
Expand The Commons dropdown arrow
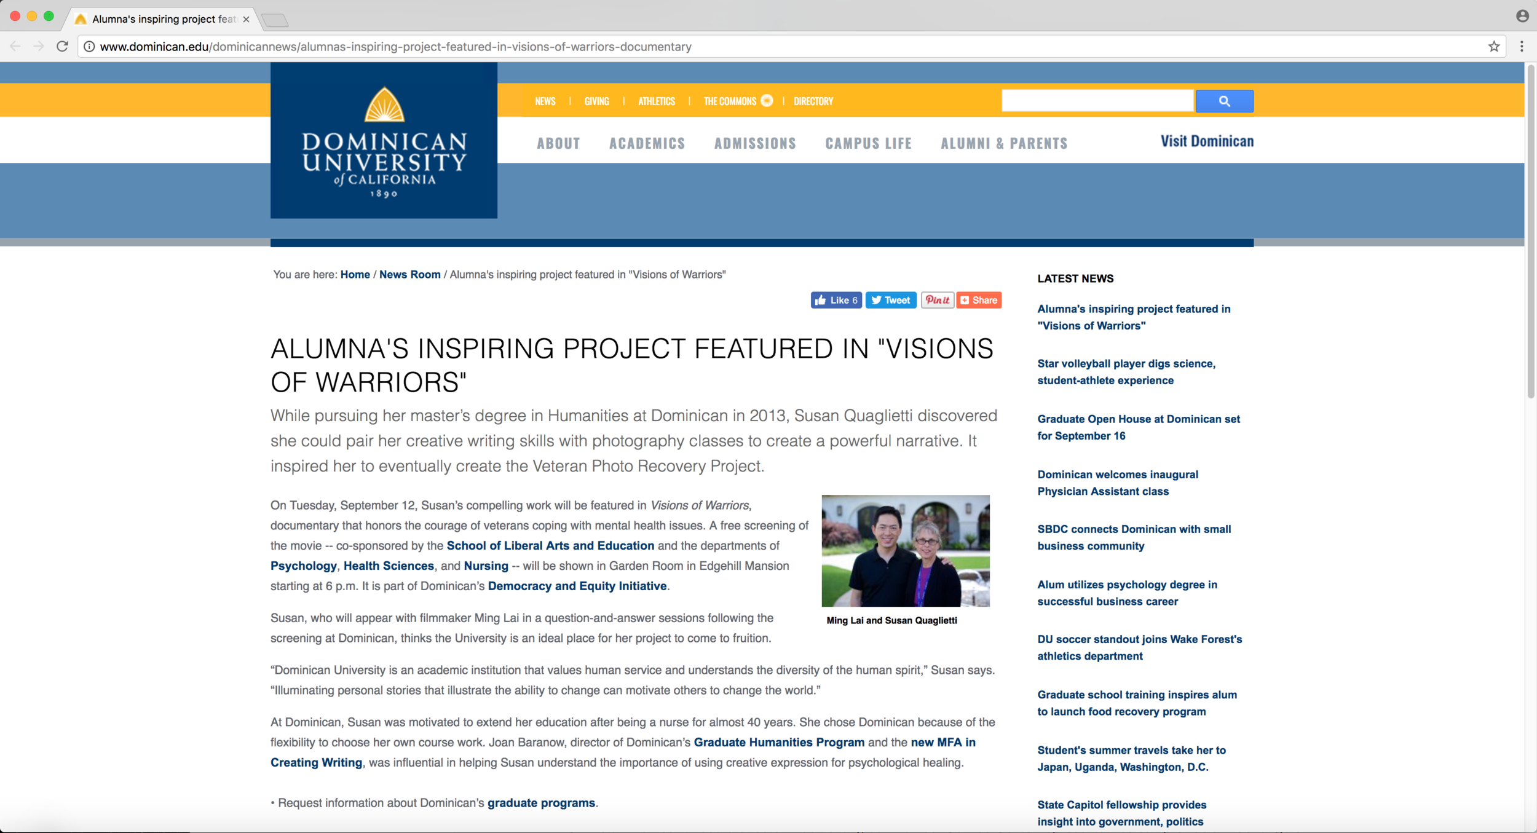coord(766,101)
